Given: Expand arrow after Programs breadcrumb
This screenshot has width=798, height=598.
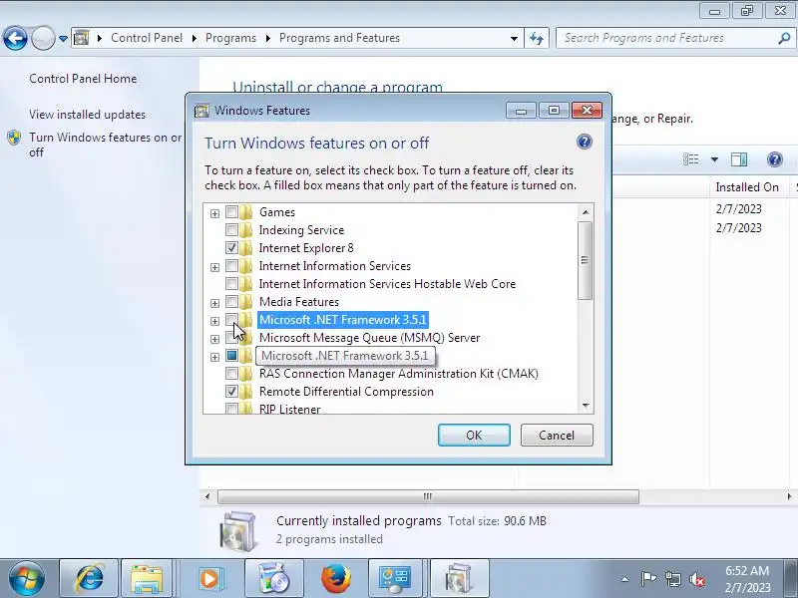Looking at the screenshot, I should click(267, 39).
